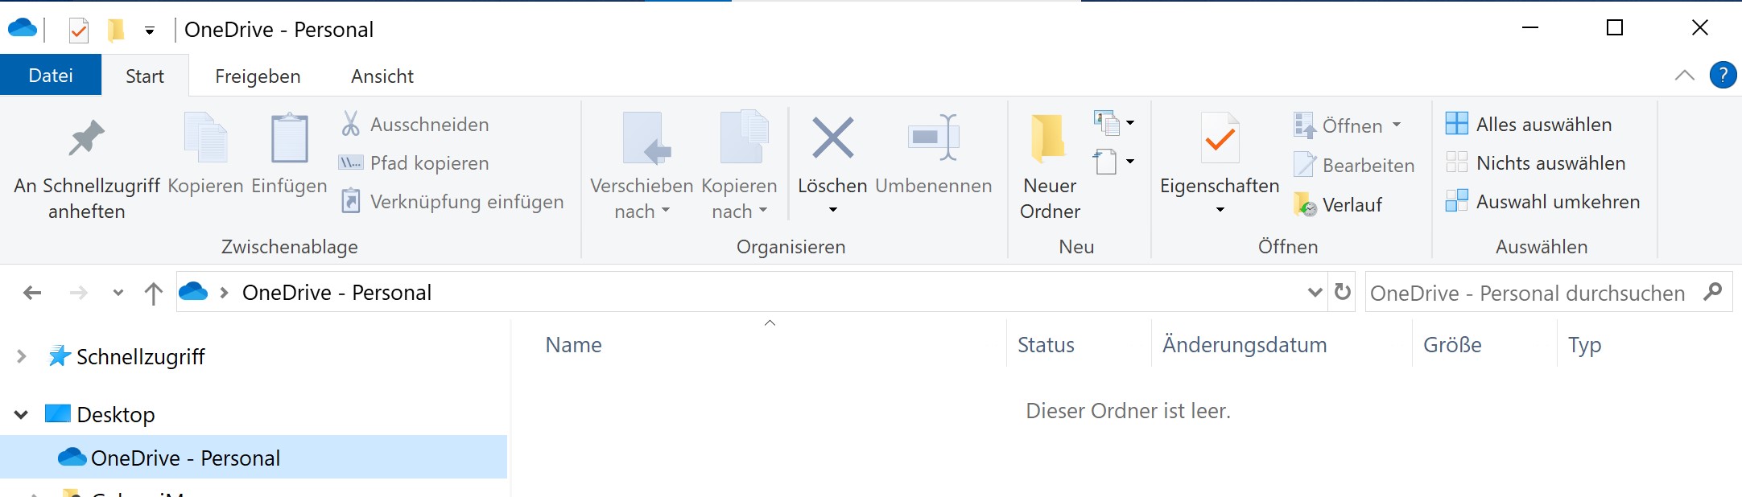Click Pfad kopieren command
1742x497 pixels.
pos(415,163)
